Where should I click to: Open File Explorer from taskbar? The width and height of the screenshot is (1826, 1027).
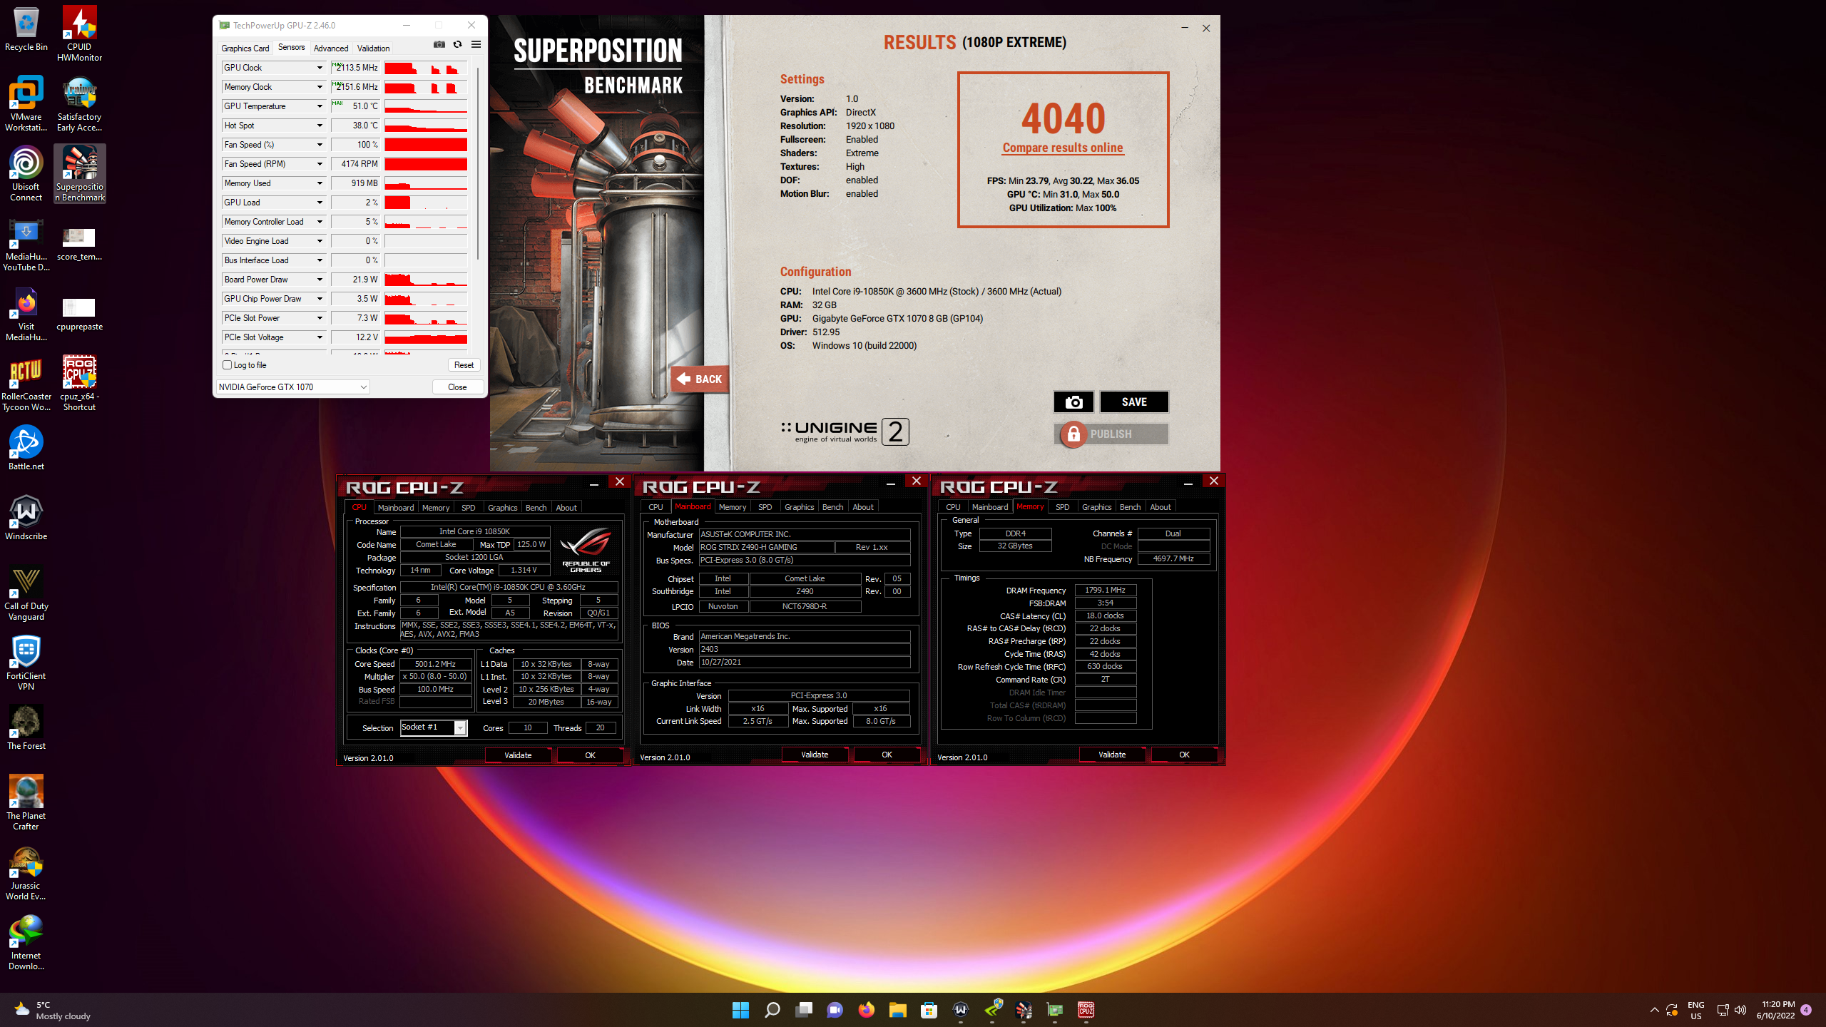pyautogui.click(x=897, y=1010)
